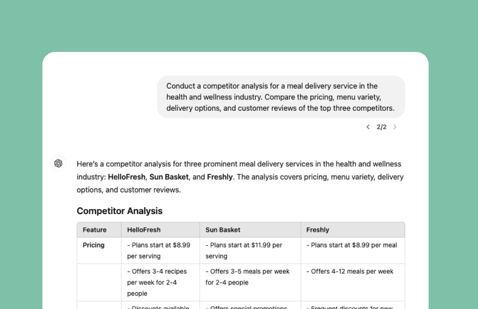This screenshot has height=309, width=478.
Task: Click the Competitor Analysis heading
Action: (x=120, y=211)
